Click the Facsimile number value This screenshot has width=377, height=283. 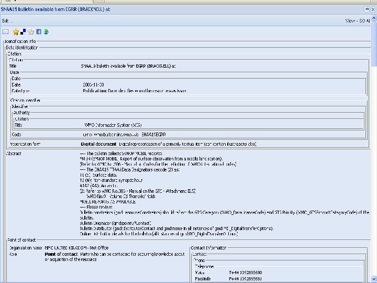(246, 279)
